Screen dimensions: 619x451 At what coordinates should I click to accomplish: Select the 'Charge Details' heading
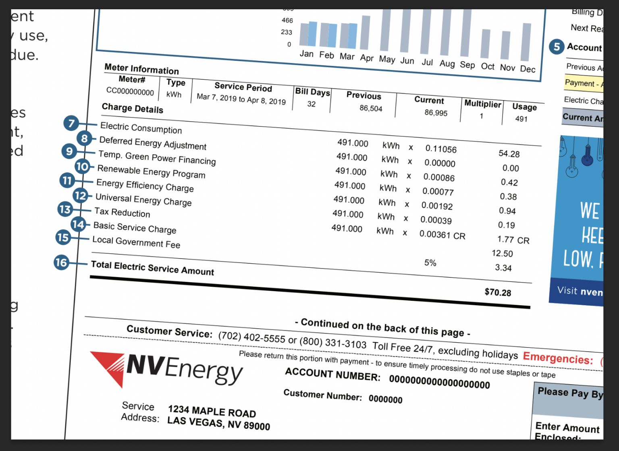tap(133, 108)
